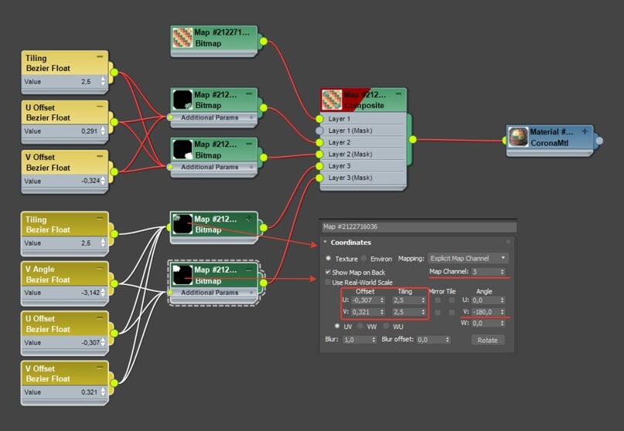This screenshot has height=431, width=624.
Task: Expand Additional Params on selected Bitmap node
Action: pos(251,292)
